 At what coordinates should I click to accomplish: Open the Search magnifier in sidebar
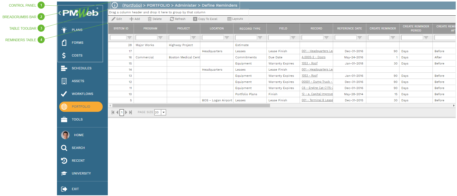[64, 148]
